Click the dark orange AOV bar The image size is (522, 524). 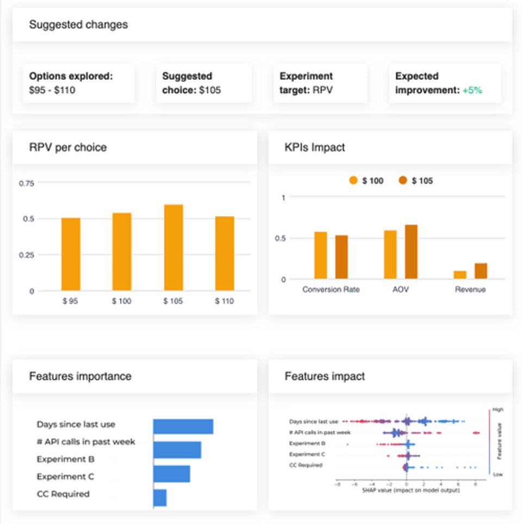(411, 252)
